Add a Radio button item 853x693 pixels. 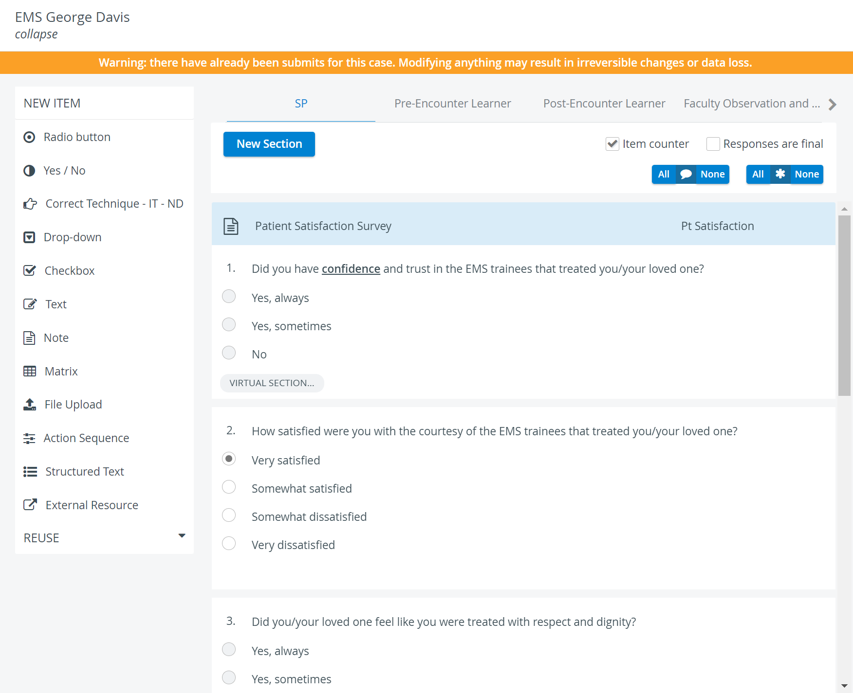[x=104, y=137]
